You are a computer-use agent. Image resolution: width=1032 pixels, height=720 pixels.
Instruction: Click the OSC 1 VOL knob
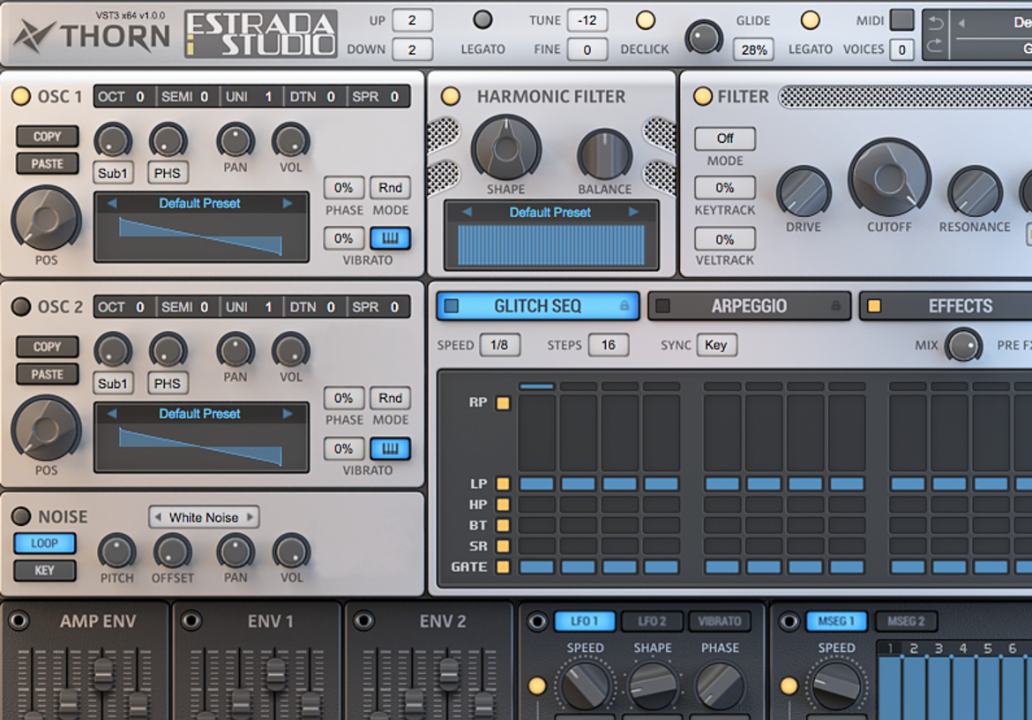point(291,140)
